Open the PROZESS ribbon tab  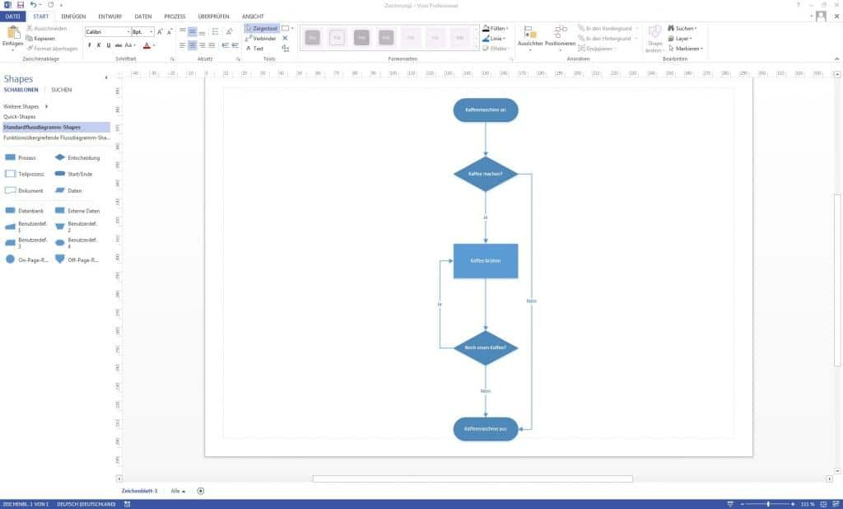pos(175,15)
